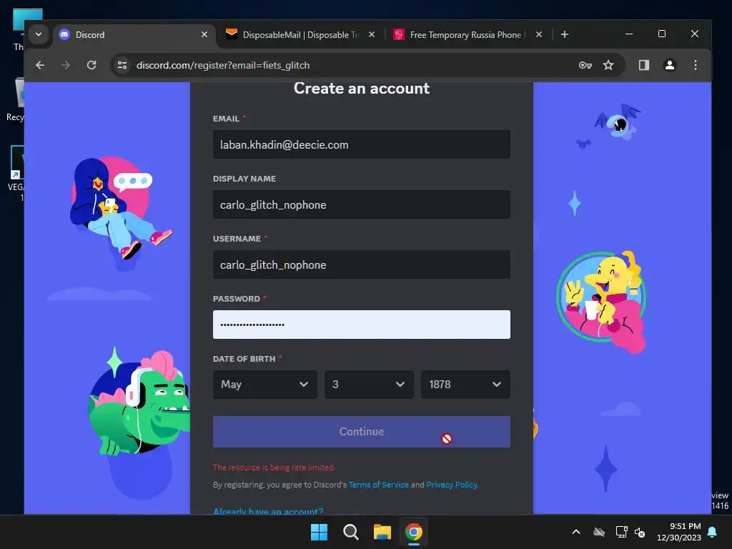
Task: Click the address bar URL
Action: click(223, 65)
